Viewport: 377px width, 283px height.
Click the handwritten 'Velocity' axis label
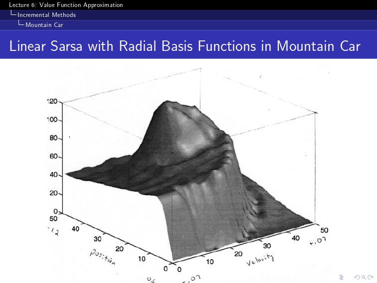[260, 260]
